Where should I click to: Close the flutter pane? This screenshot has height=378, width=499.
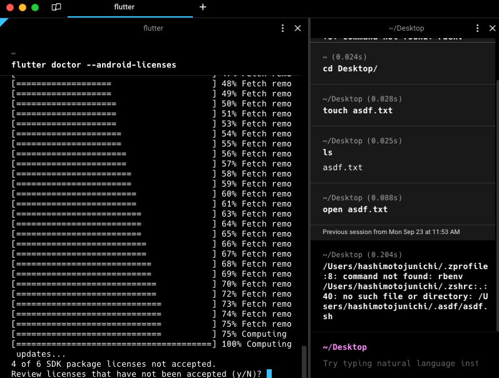pos(297,28)
